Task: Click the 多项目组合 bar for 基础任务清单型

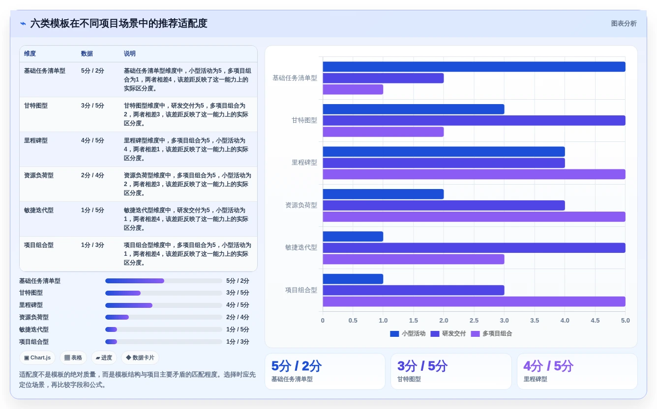Action: point(353,89)
